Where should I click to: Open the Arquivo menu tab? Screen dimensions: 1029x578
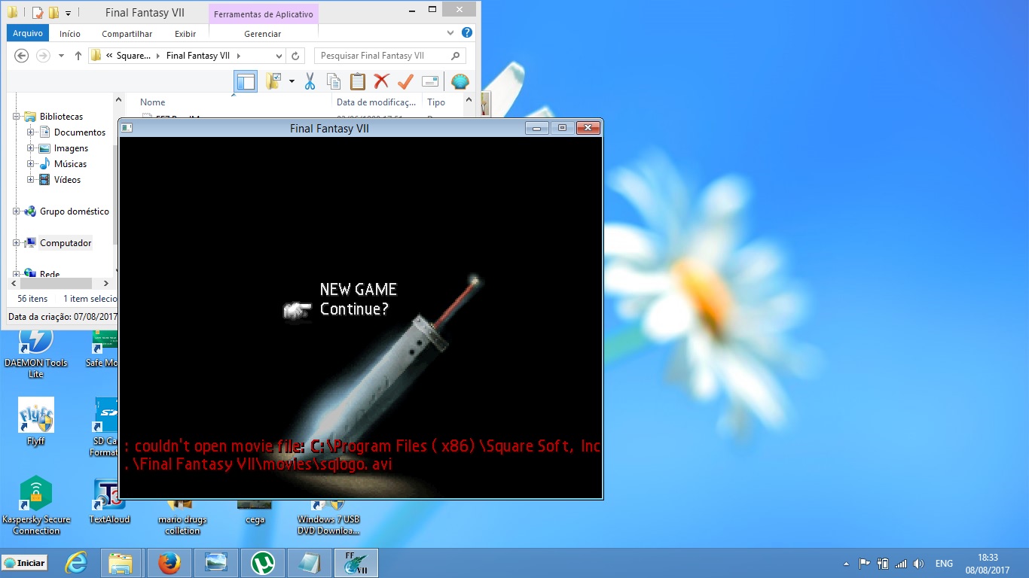click(28, 33)
